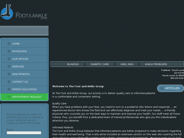Open PATIENT EDUCATION section
This screenshot has height=138, width=184.
(24, 89)
